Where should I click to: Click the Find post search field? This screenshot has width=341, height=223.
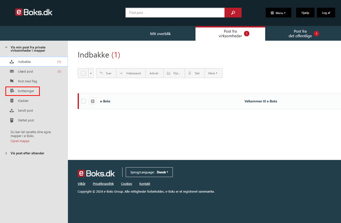click(x=175, y=13)
